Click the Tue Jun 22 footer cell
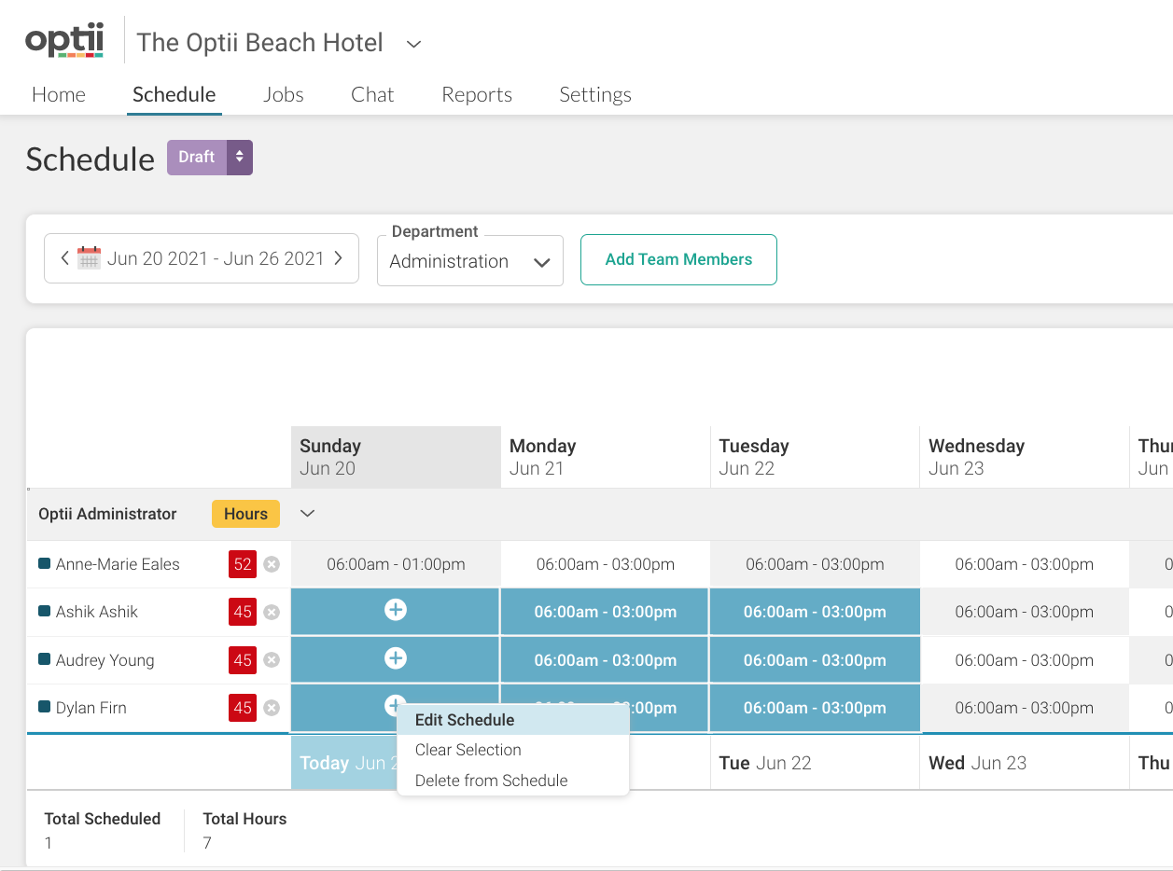1173x871 pixels. pos(815,763)
